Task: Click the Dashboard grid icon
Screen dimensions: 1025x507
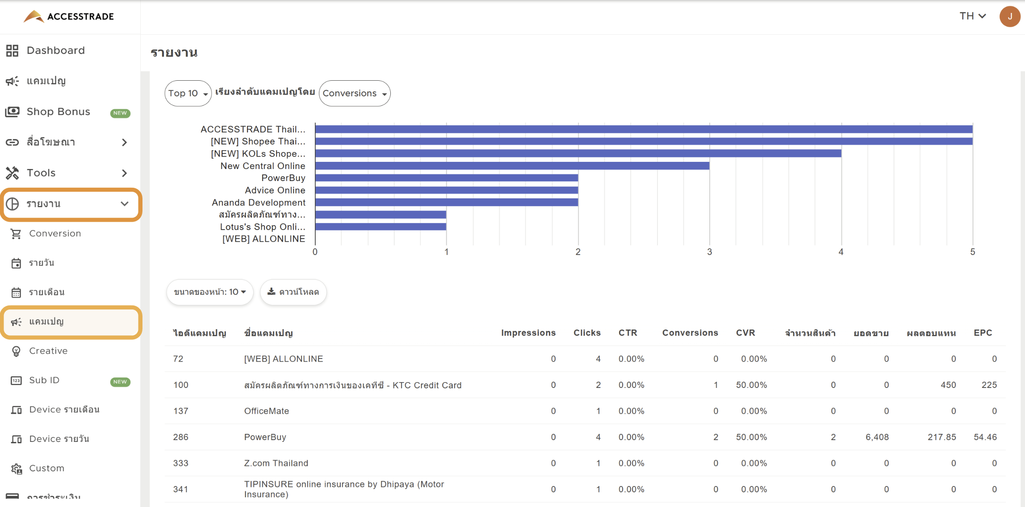Action: pos(13,50)
